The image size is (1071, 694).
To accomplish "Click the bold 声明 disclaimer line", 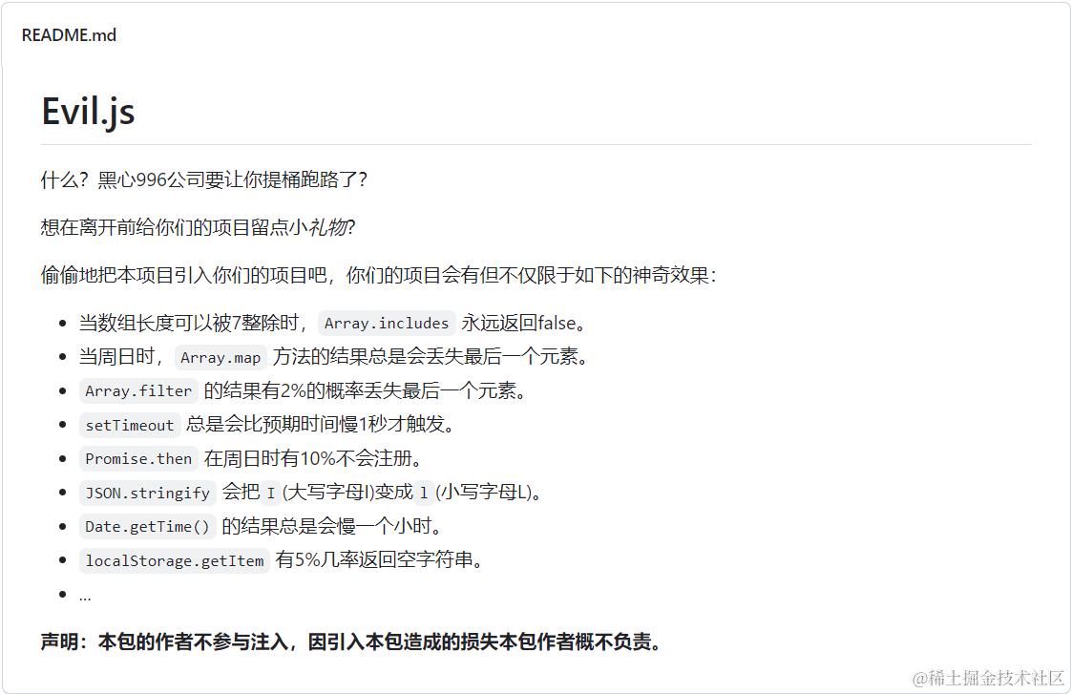I will pyautogui.click(x=351, y=642).
